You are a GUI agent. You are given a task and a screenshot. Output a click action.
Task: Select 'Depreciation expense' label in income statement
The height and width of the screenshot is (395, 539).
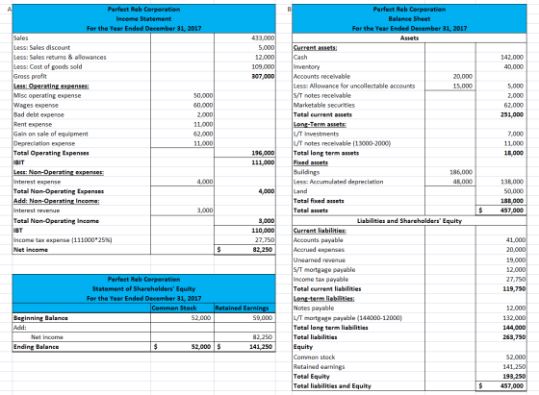[44, 144]
